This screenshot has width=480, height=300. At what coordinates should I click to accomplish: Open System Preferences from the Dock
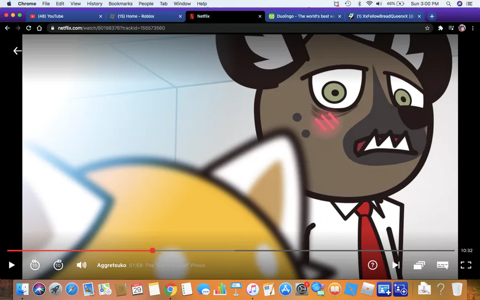click(x=302, y=289)
